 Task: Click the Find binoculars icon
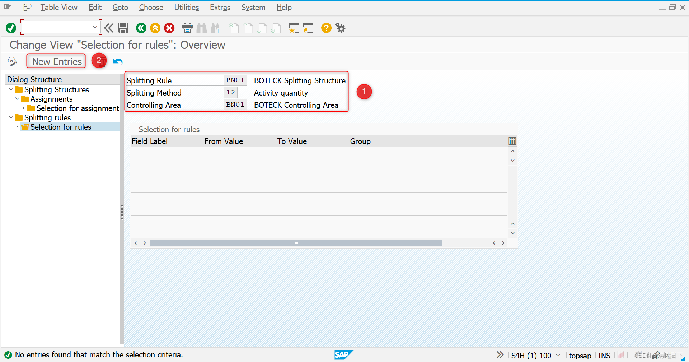coord(202,28)
